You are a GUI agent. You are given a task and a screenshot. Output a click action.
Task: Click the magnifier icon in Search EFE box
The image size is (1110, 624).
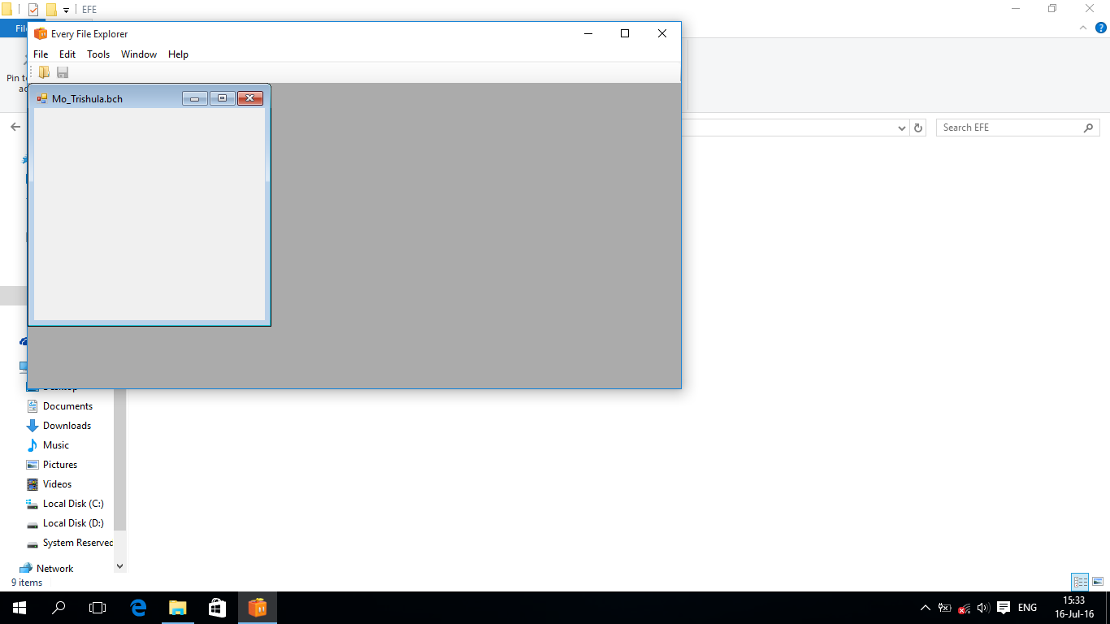(x=1089, y=128)
